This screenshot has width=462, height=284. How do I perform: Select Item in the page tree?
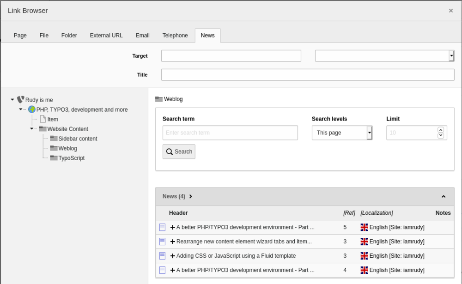[53, 119]
